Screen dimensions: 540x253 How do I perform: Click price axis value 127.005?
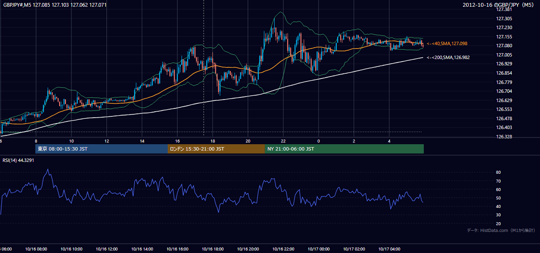click(504, 55)
